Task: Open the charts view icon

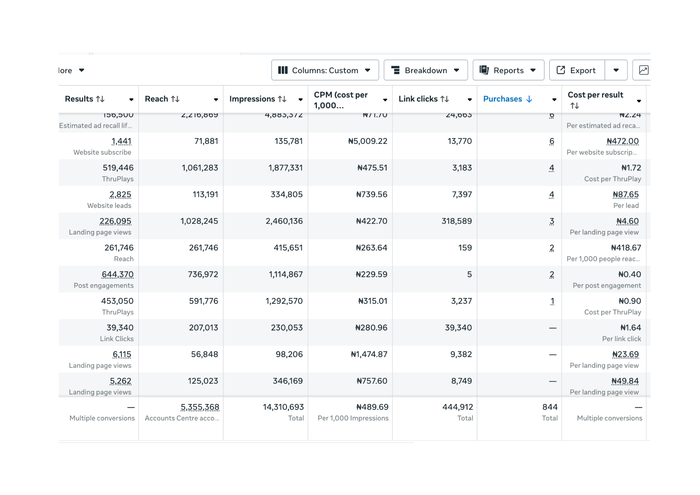Action: pyautogui.click(x=643, y=70)
